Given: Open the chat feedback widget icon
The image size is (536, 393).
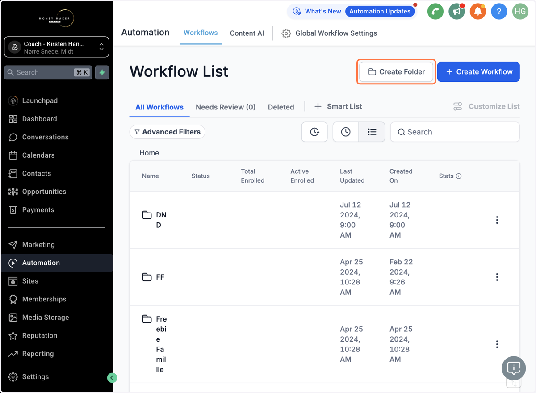Looking at the screenshot, I should click(514, 368).
